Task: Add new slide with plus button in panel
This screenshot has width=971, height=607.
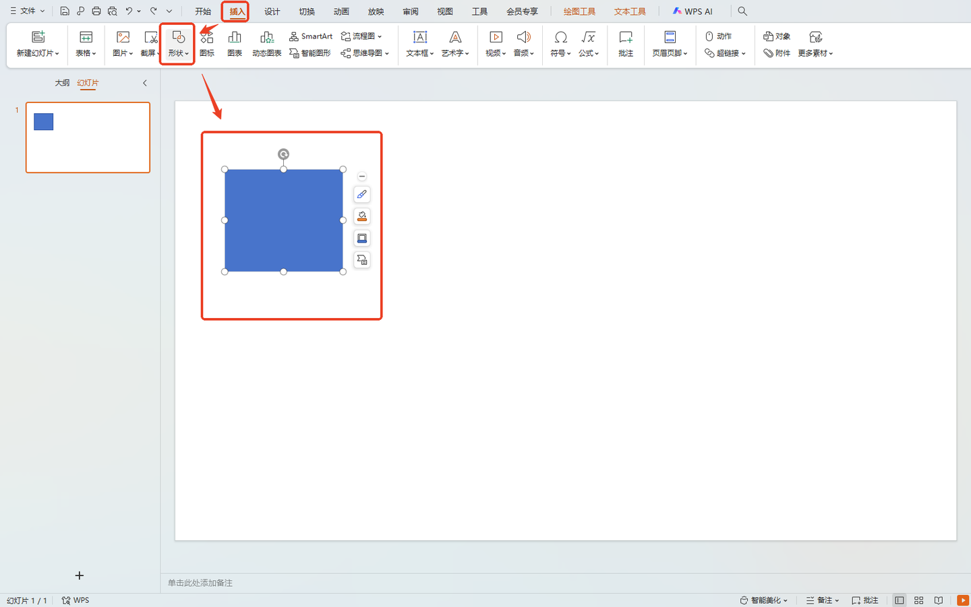Action: tap(80, 575)
